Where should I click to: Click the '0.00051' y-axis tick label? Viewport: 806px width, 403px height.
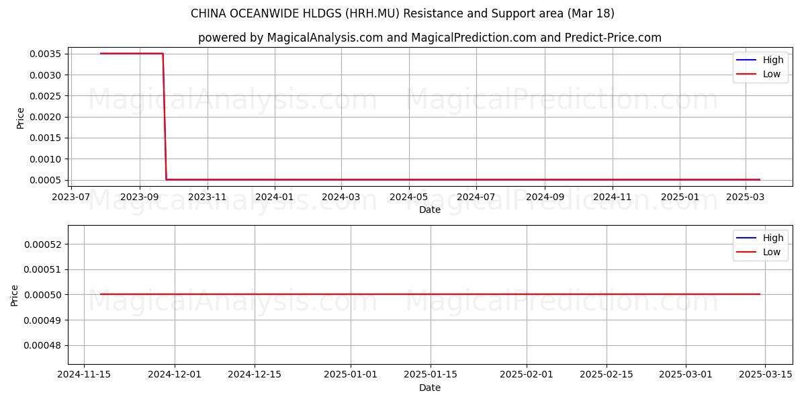coord(42,269)
